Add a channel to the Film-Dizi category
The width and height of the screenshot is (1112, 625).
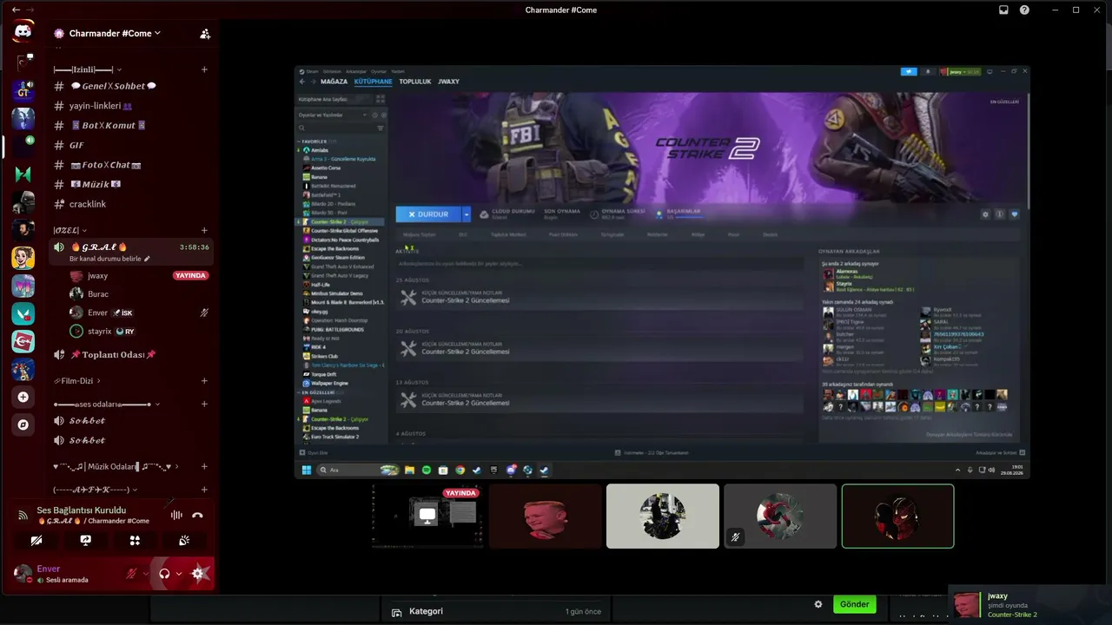pyautogui.click(x=204, y=380)
